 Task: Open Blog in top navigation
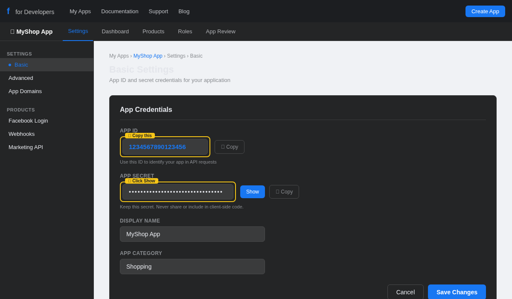[184, 11]
